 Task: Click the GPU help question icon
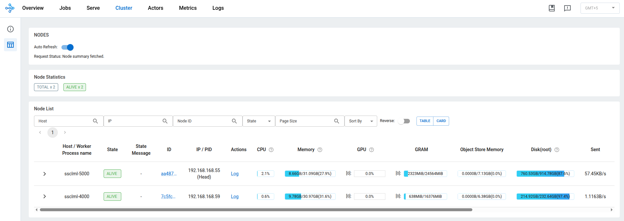pos(371,150)
